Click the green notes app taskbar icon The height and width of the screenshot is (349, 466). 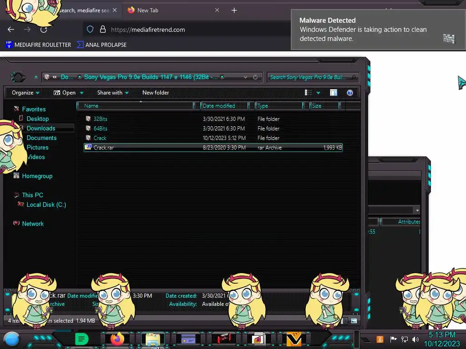tap(81, 339)
